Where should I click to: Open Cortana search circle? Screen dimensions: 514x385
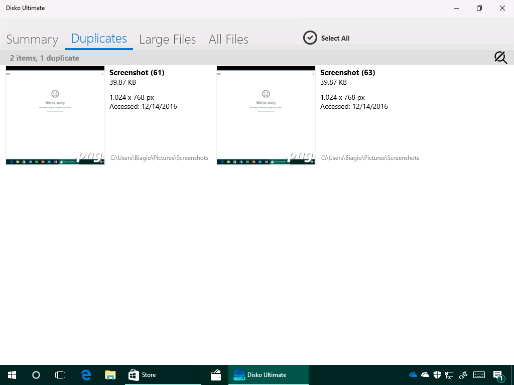[x=36, y=375]
